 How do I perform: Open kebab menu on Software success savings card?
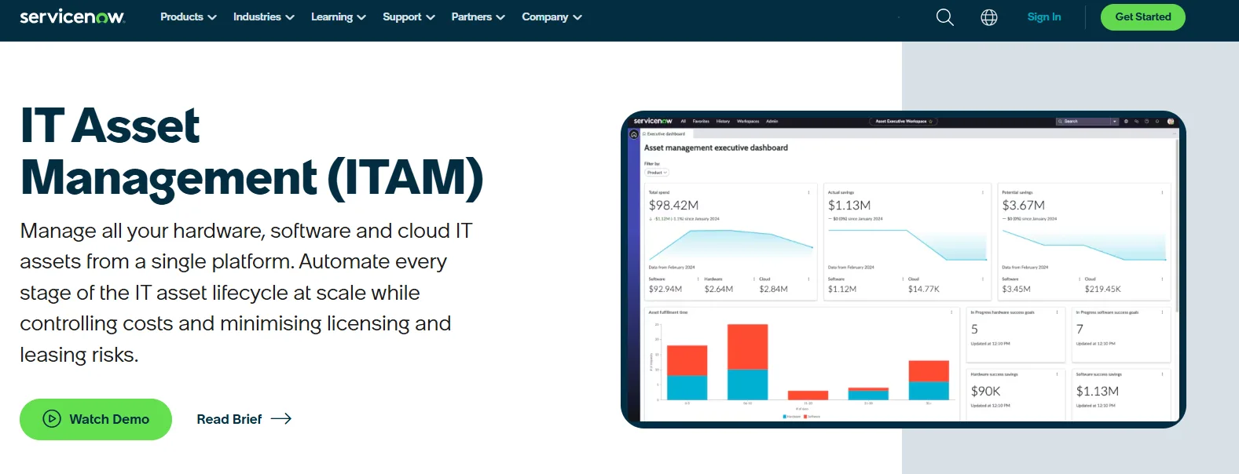tap(1162, 374)
